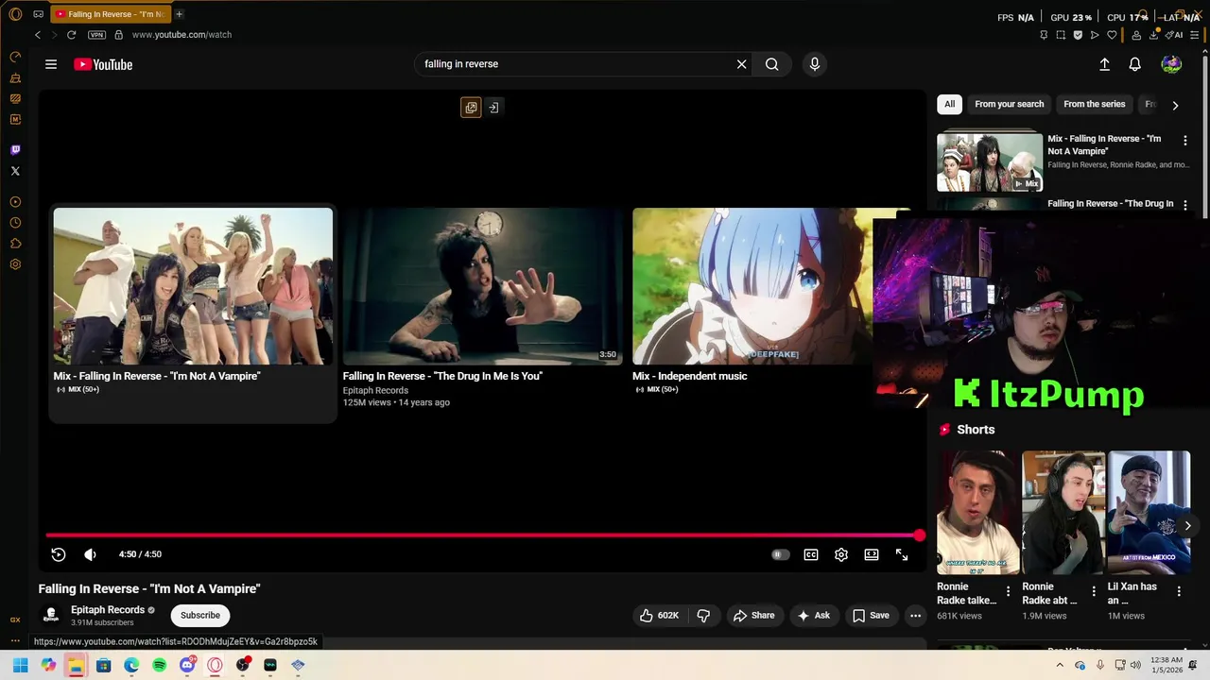Toggle the autoplay switch in player
This screenshot has width=1210, height=680.
[780, 554]
